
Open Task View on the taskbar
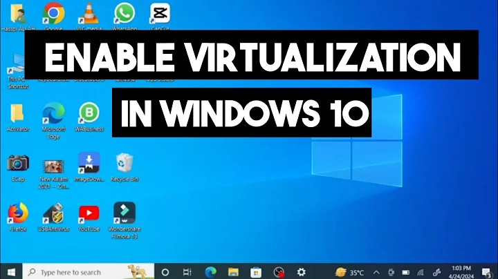(x=187, y=272)
